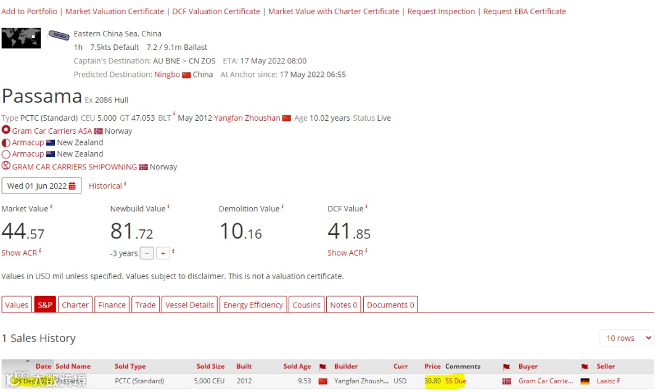Open Market Value with Charter Certificate link

(334, 12)
